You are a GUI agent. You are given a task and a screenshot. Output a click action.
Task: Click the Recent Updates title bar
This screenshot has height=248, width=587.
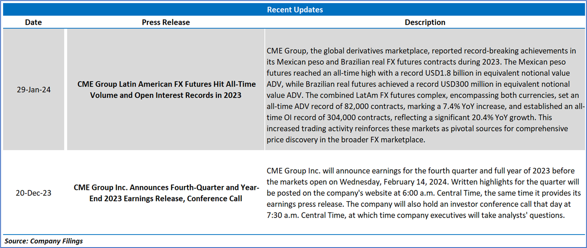click(x=294, y=10)
